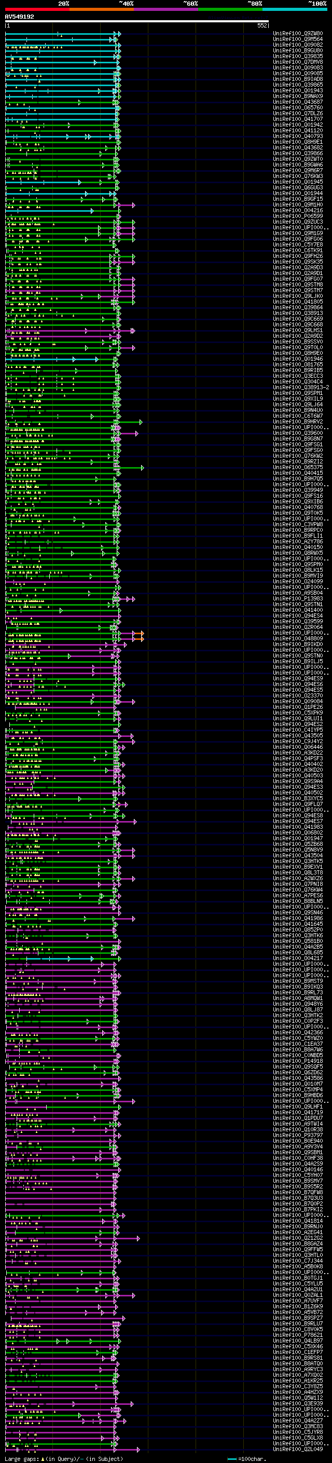This screenshot has width=332, height=1463.
Task: Click the green ~80% identity legend bar
Action: coord(230,9)
